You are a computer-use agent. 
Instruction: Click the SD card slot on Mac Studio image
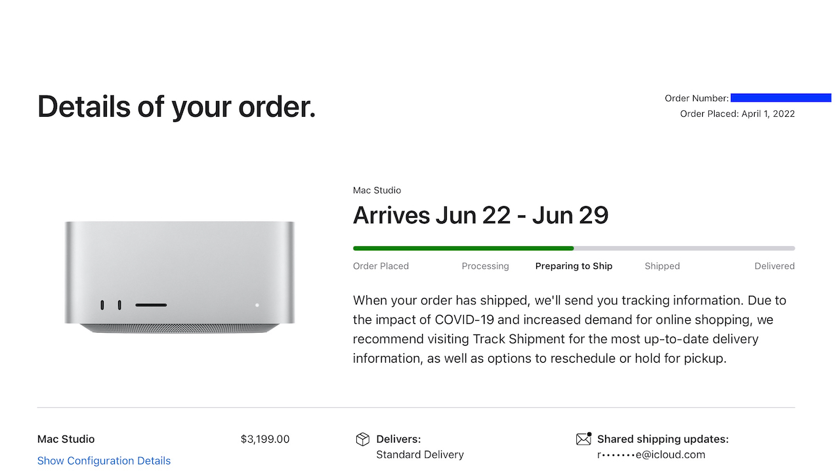(x=151, y=305)
